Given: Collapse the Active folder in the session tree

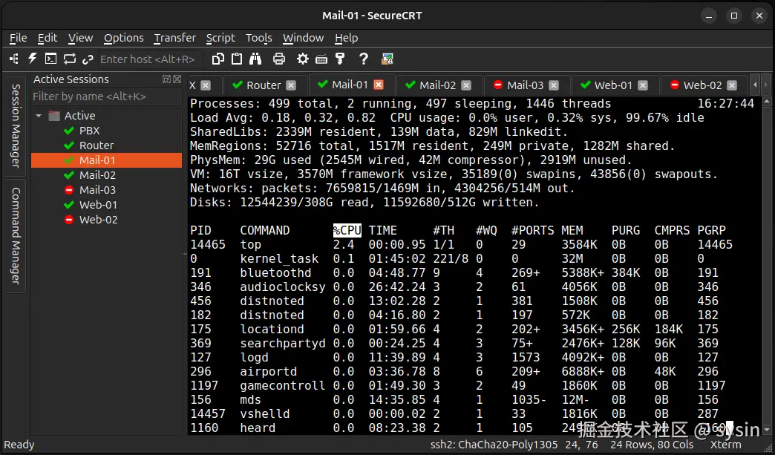Looking at the screenshot, I should (x=39, y=116).
